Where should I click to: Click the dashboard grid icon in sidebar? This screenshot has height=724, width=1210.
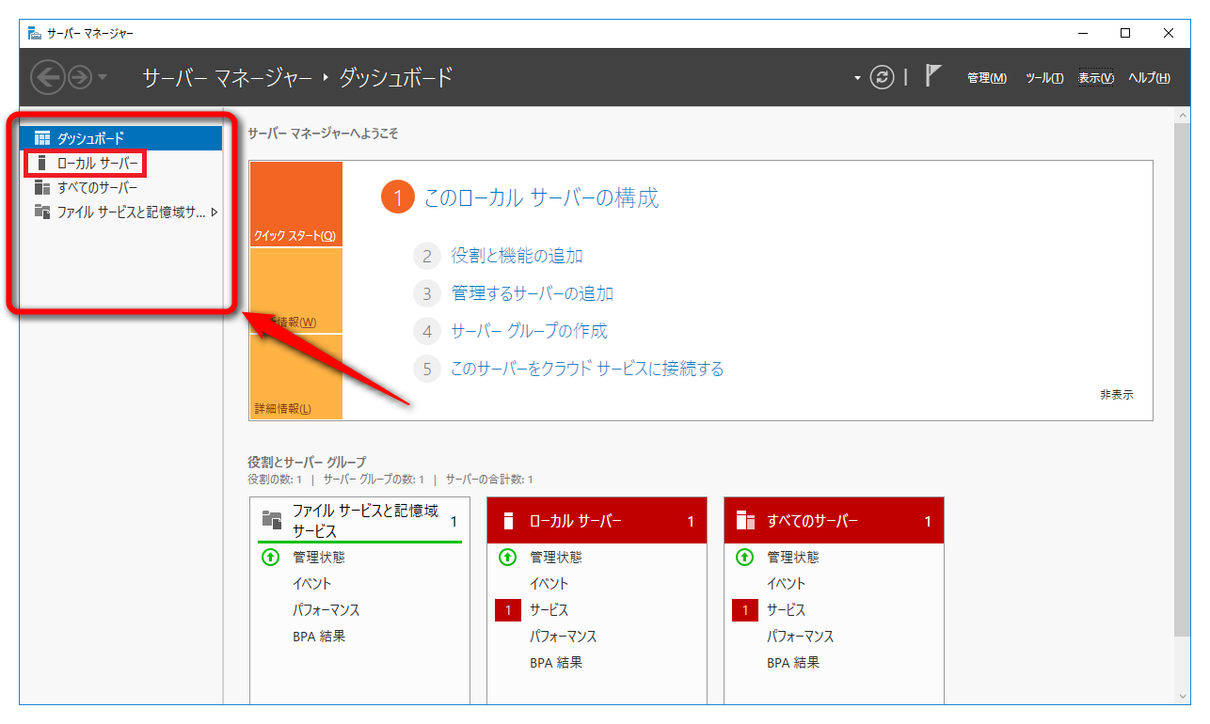pyautogui.click(x=41, y=138)
